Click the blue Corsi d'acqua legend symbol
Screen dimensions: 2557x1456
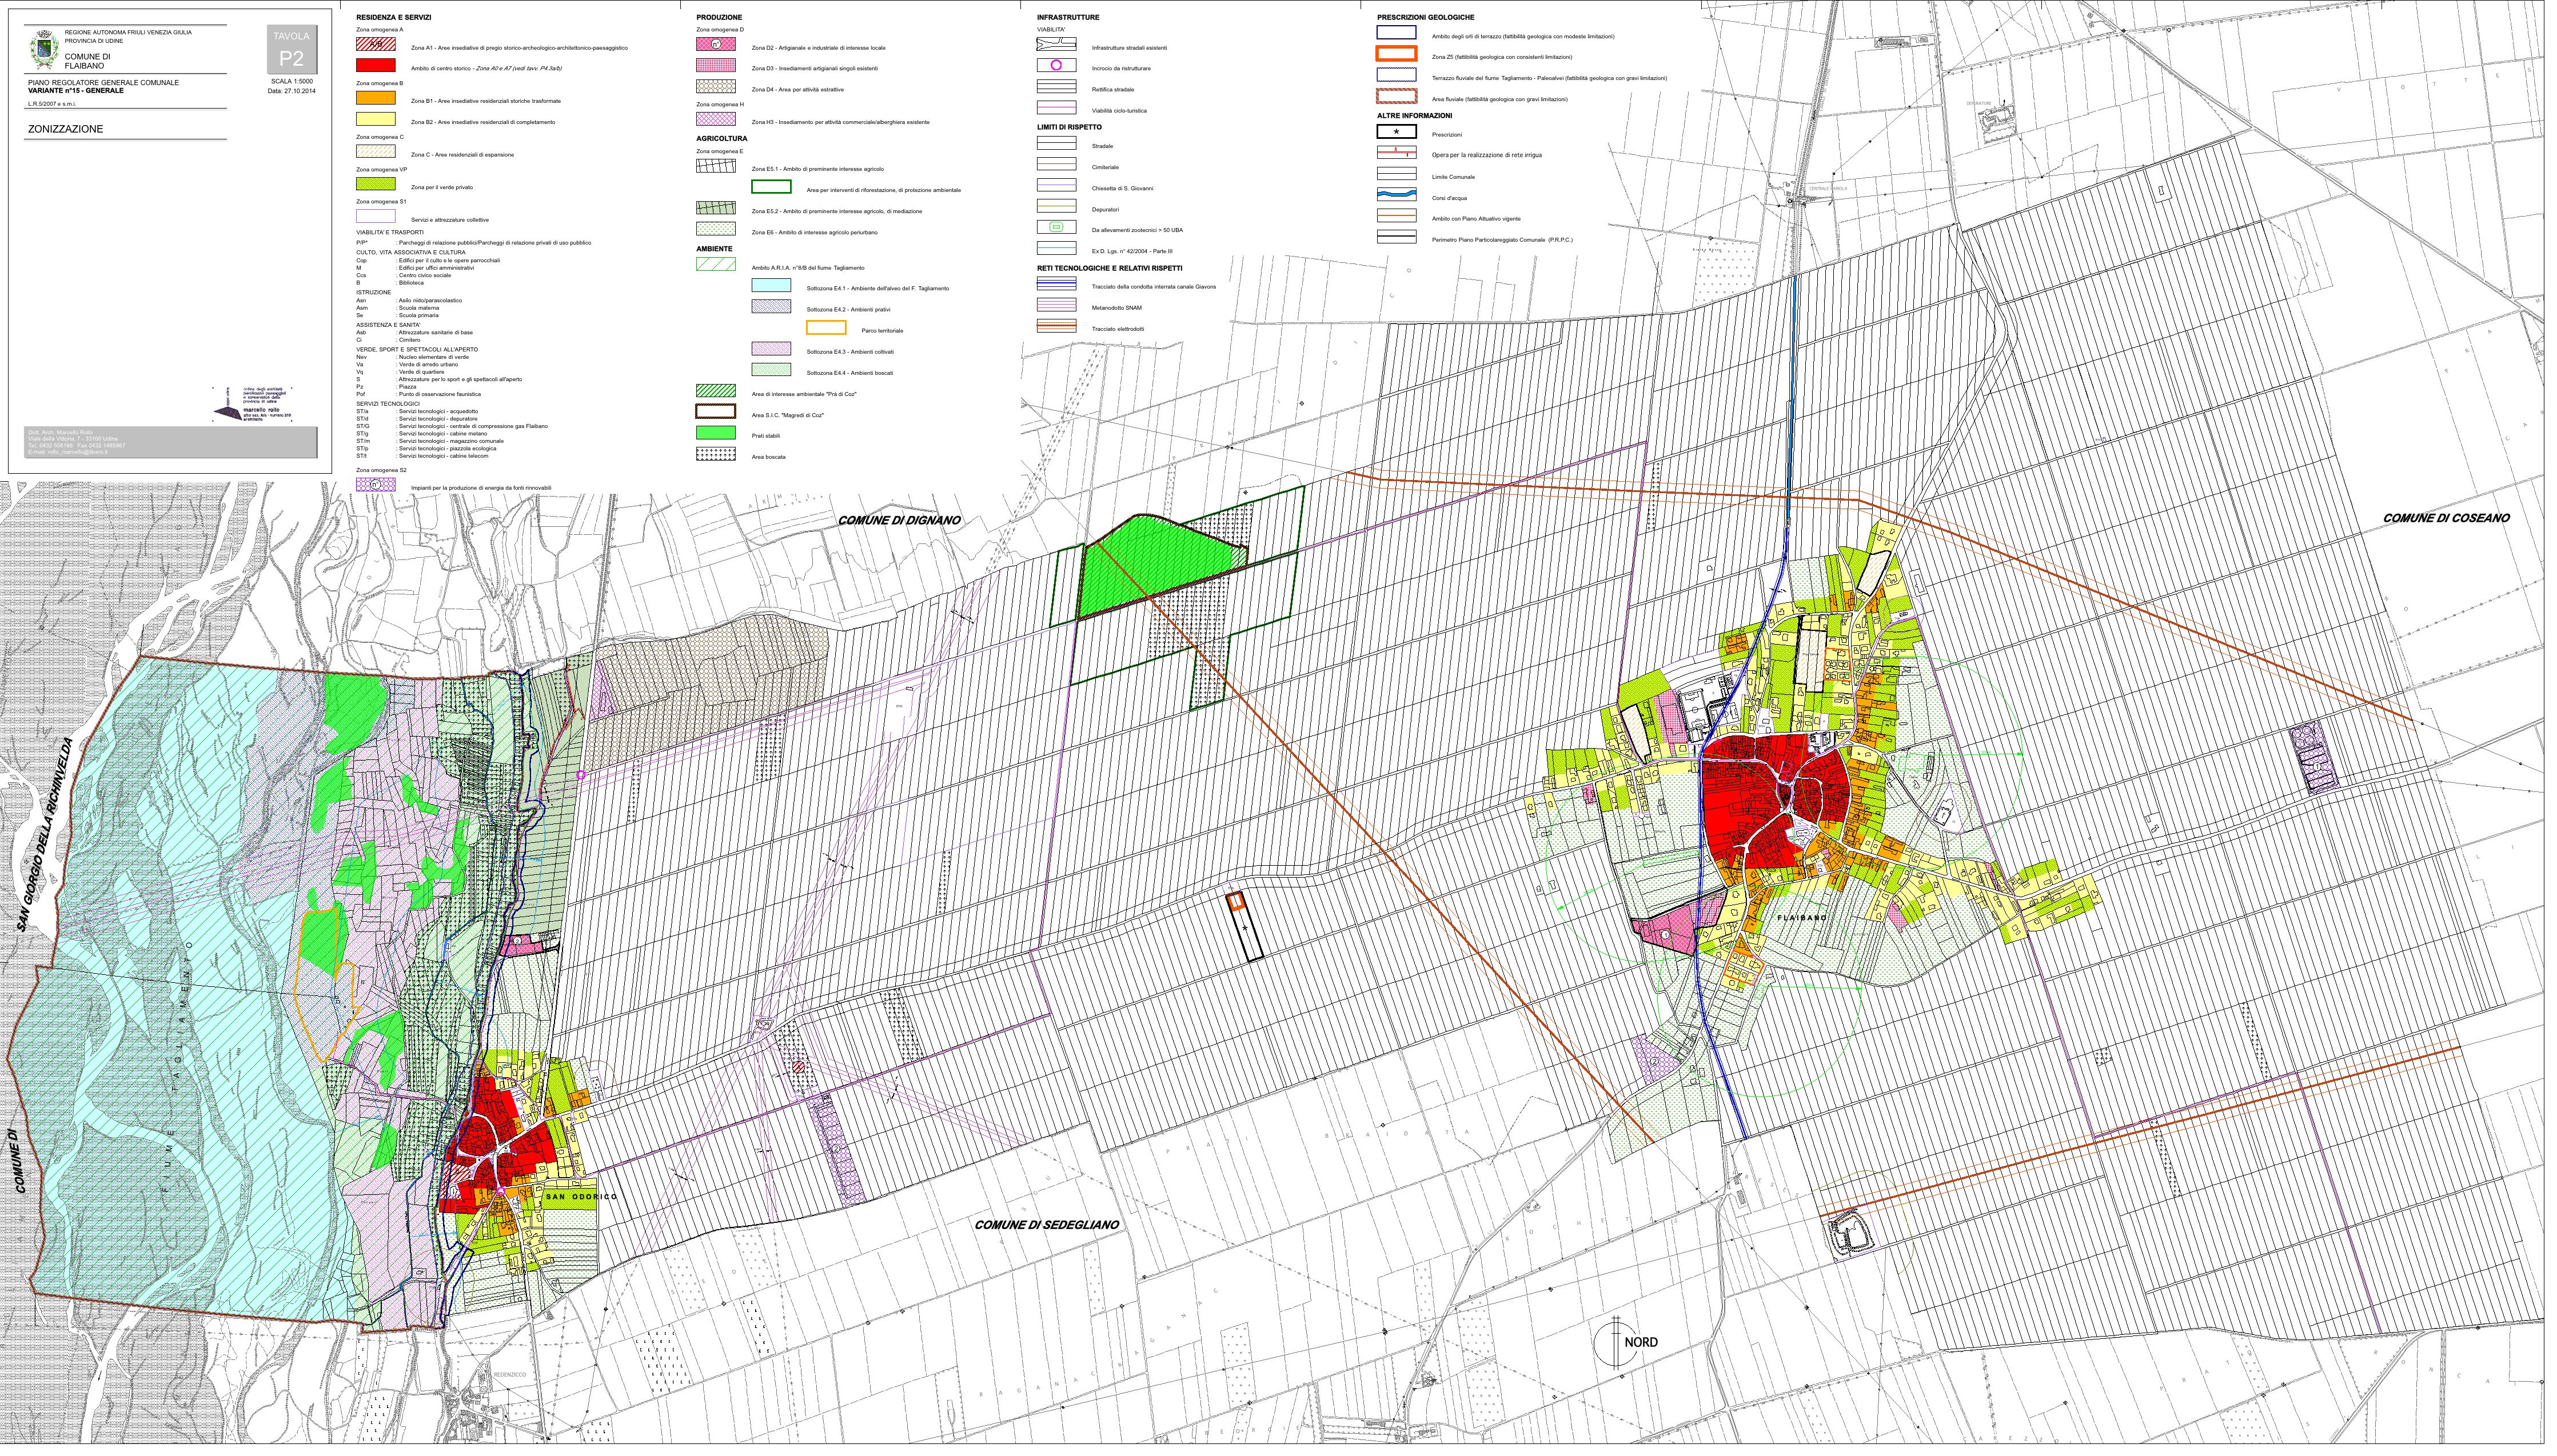tap(1395, 195)
